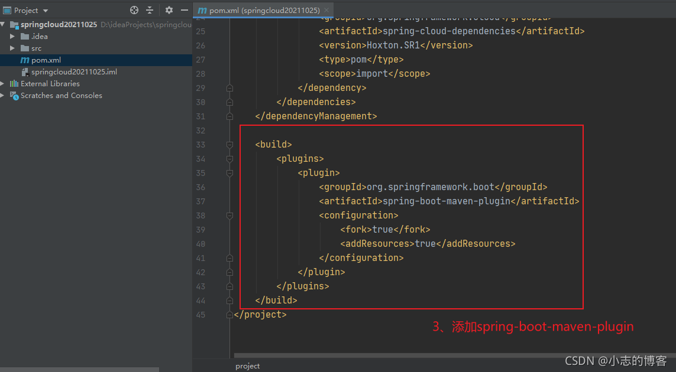Click the Collapse All icon in Project panel
This screenshot has width=676, height=372.
coord(150,10)
